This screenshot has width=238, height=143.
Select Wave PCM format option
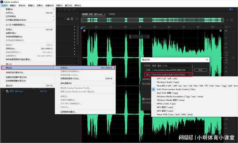[195, 115]
